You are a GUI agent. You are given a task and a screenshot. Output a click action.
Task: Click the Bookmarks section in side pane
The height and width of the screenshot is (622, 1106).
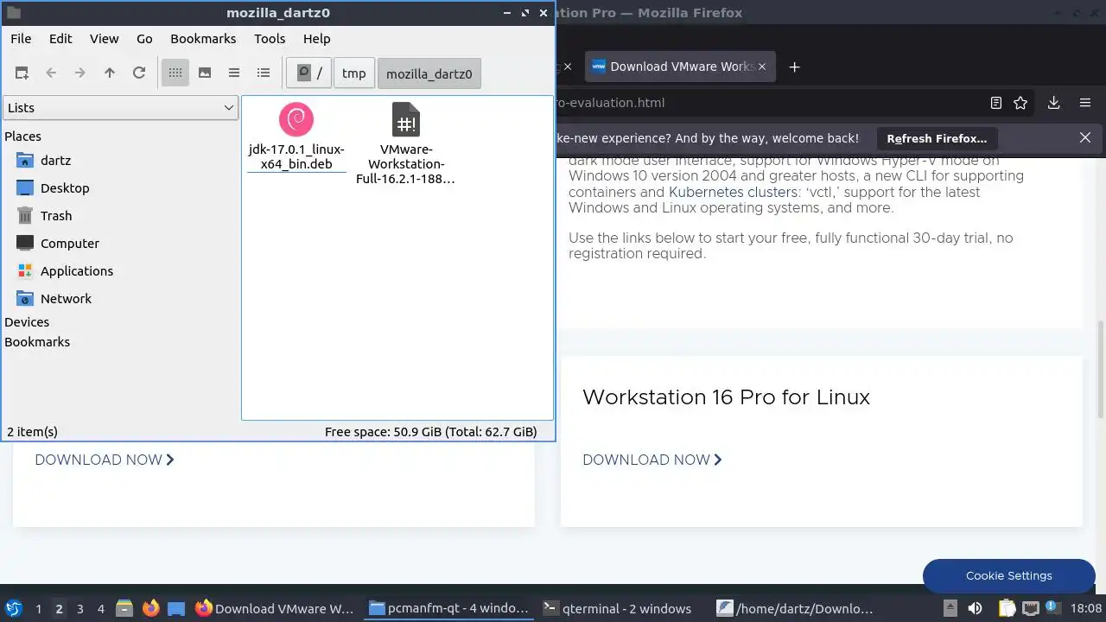tap(37, 342)
